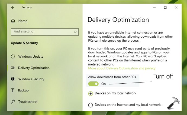
Task: Go to Settings Home
Action: pyautogui.click(x=23, y=21)
